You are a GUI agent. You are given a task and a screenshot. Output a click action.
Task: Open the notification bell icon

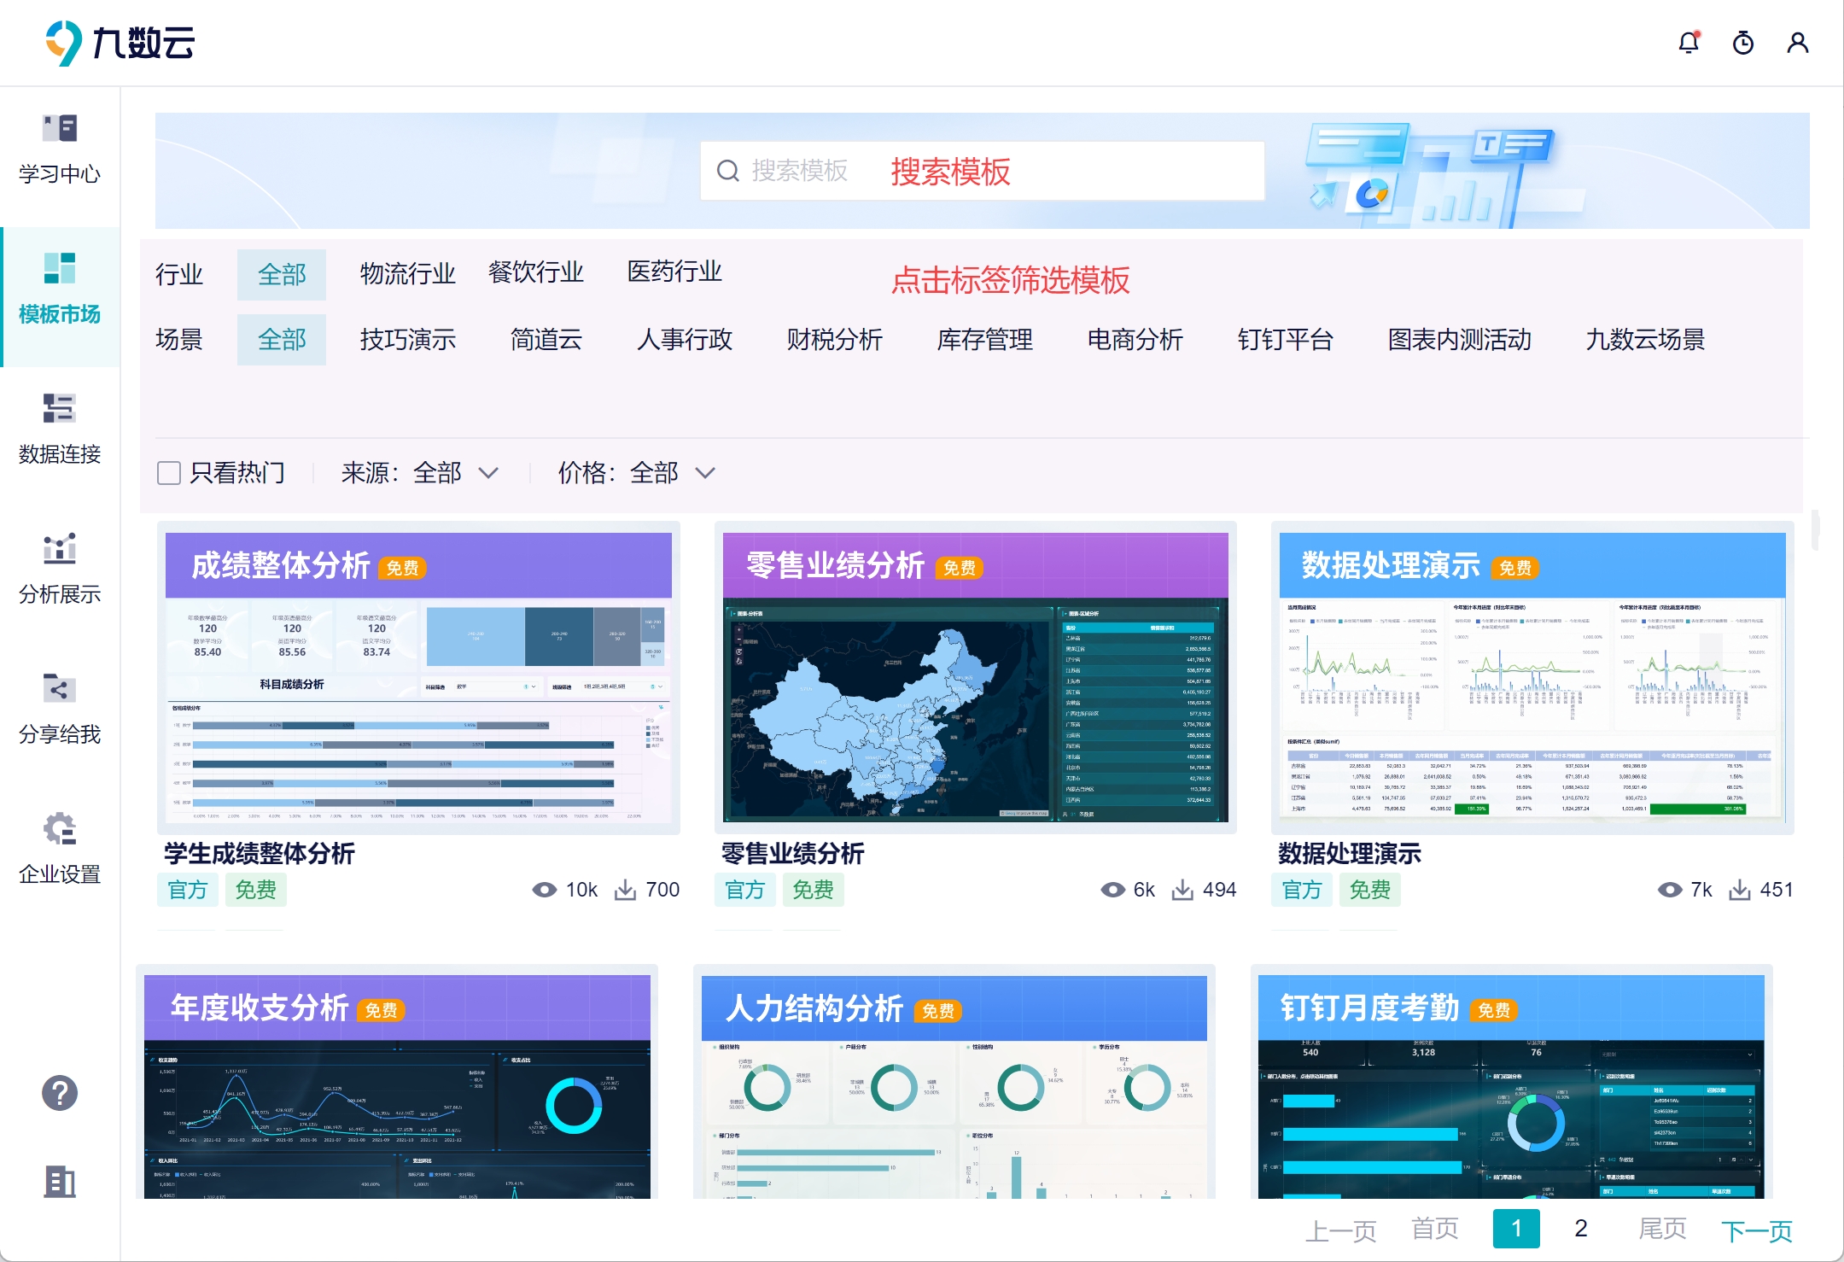coord(1688,43)
